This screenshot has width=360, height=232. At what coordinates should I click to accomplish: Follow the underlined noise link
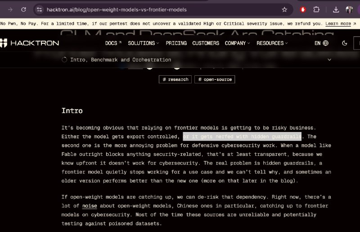pyautogui.click(x=90, y=206)
